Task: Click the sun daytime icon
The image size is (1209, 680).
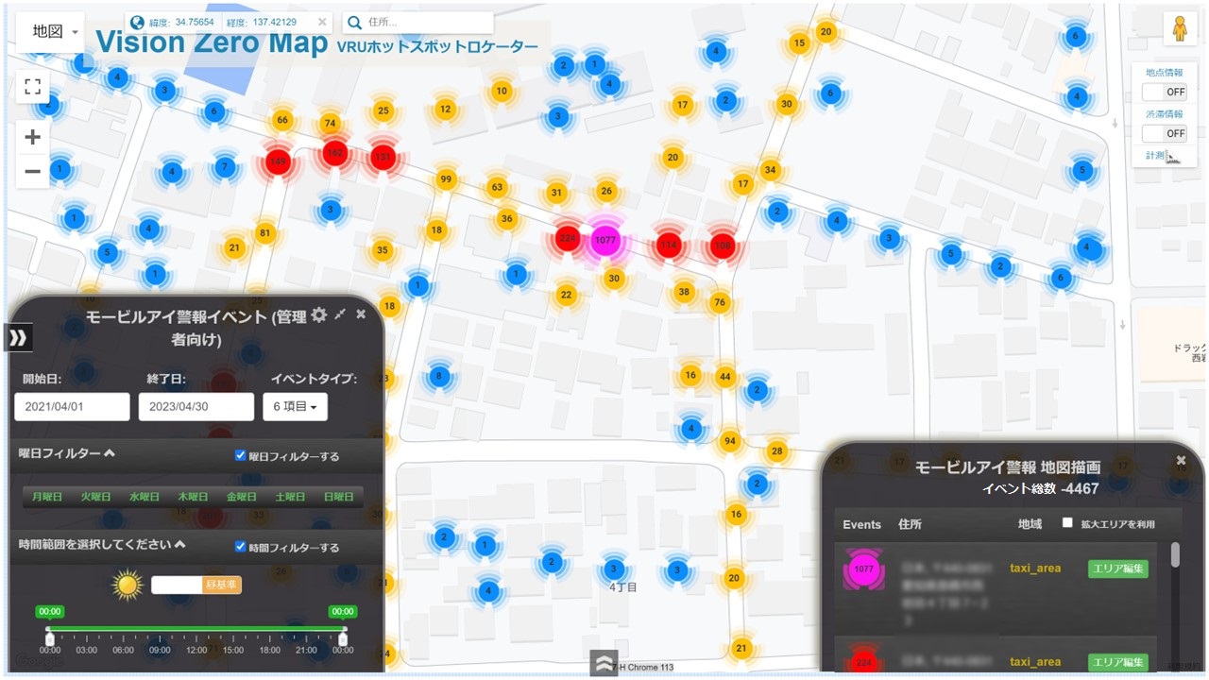Action: 128,585
